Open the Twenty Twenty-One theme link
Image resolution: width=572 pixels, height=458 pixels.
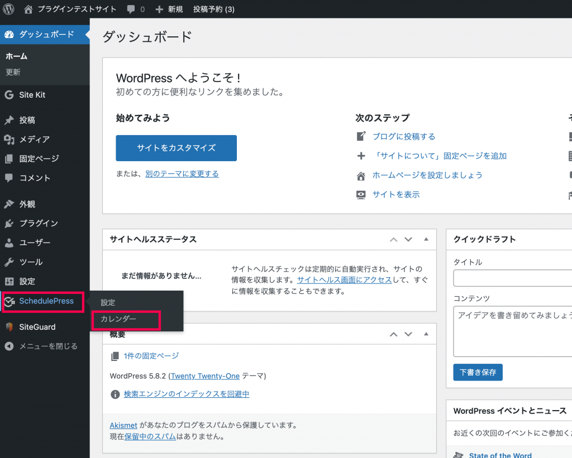tap(205, 376)
